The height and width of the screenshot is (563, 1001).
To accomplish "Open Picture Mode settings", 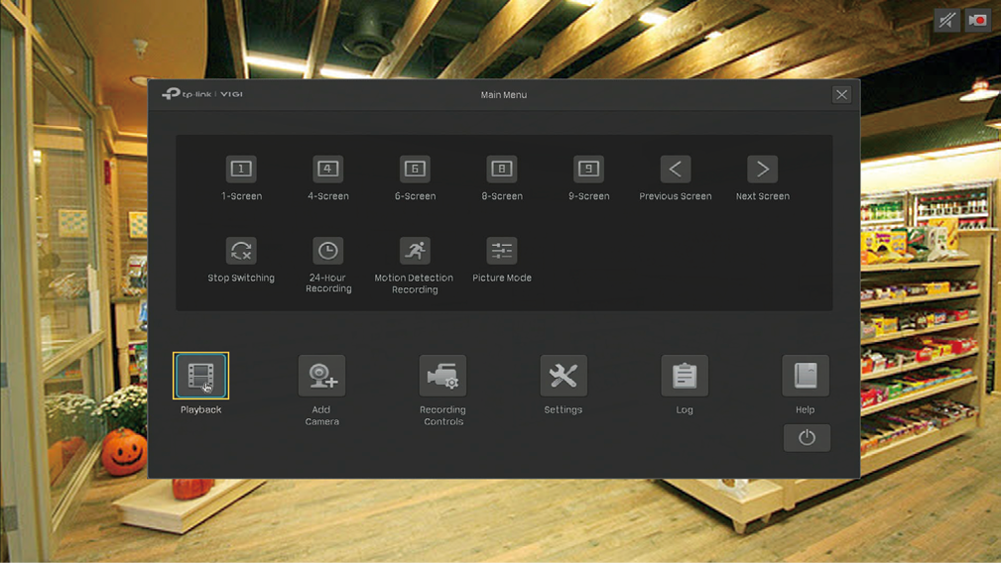I will click(x=501, y=251).
